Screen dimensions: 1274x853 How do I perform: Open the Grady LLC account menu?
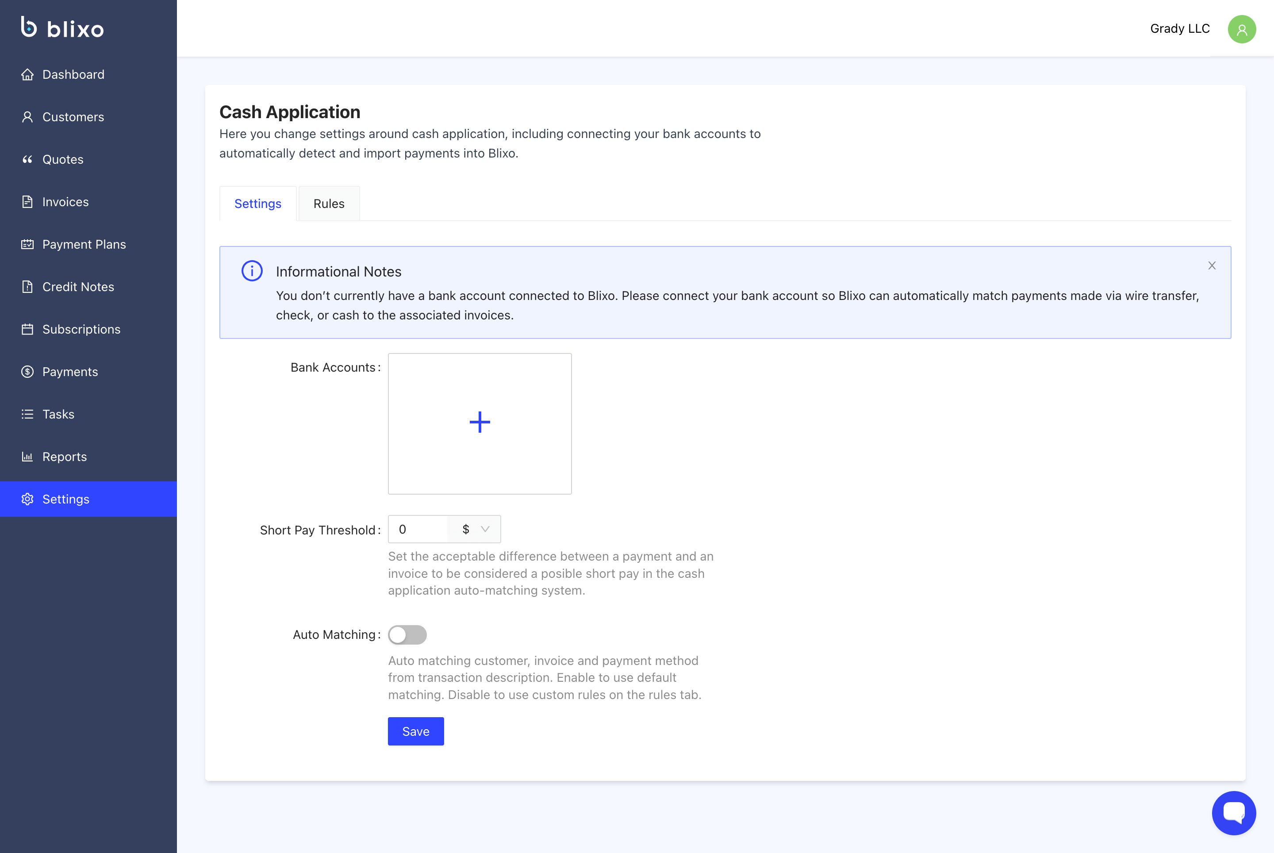tap(1179, 29)
